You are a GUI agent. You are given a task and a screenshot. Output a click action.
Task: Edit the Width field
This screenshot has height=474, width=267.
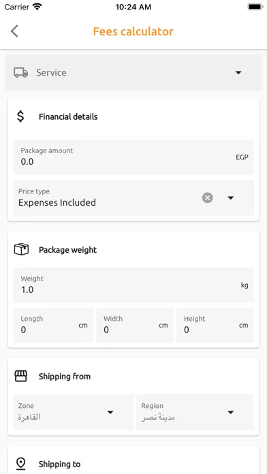coord(135,325)
